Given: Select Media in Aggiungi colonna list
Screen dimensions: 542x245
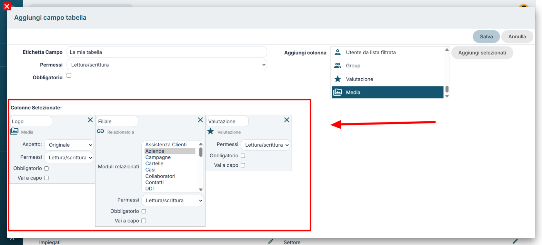Looking at the screenshot, I should [x=387, y=92].
